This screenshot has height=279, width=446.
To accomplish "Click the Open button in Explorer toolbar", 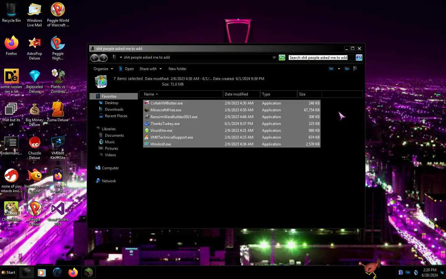I will (126, 69).
